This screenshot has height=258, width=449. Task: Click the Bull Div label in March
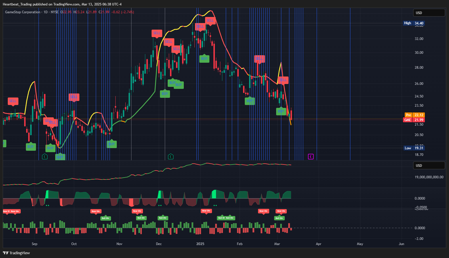279,218
